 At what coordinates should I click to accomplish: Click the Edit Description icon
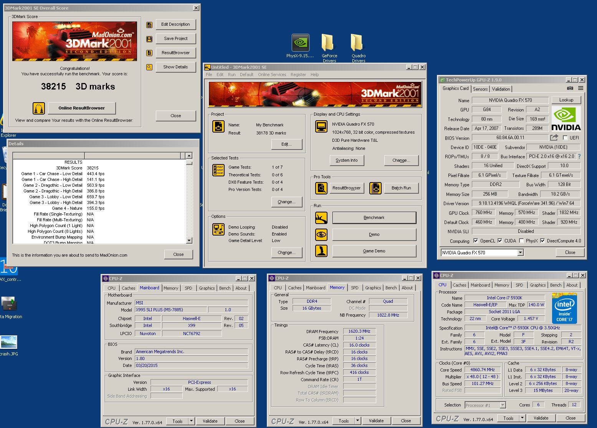click(x=149, y=25)
